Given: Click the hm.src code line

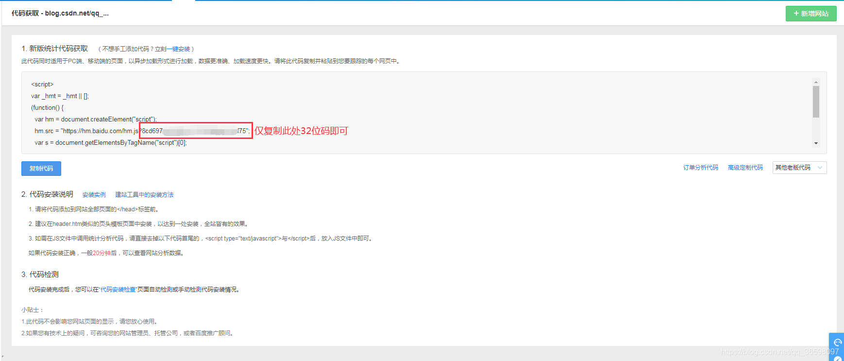Looking at the screenshot, I should [142, 131].
